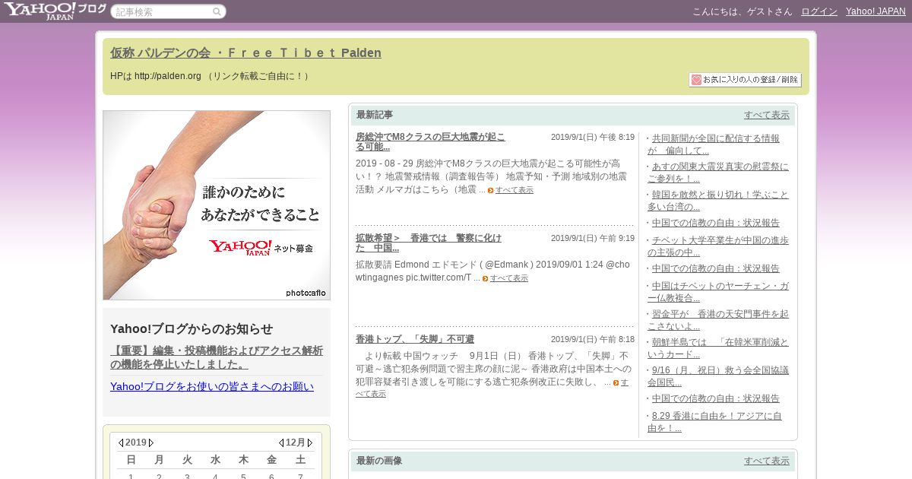912x479 pixels.
Task: Click the 2019/9/1(日) 午前 8:18 timestamp
Action: tap(593, 340)
